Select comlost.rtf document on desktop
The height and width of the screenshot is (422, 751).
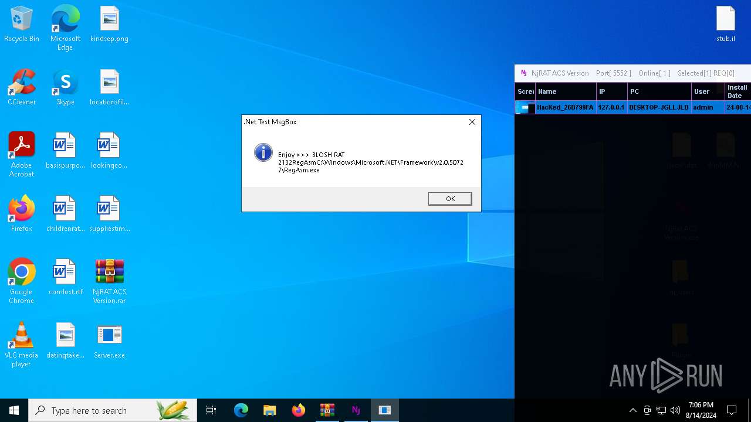point(65,278)
